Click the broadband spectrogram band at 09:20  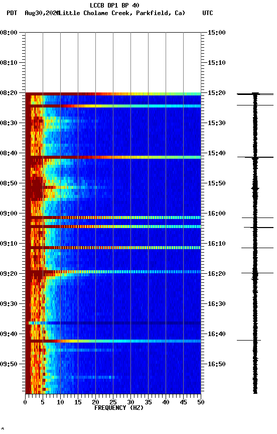click(113, 272)
